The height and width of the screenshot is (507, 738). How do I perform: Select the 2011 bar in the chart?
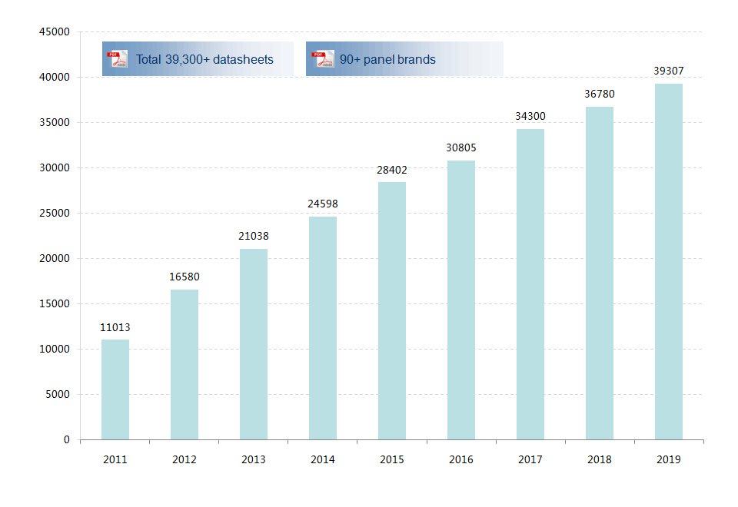115,389
